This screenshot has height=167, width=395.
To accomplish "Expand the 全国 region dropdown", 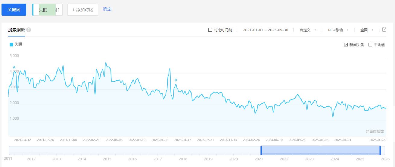I will coord(366,30).
